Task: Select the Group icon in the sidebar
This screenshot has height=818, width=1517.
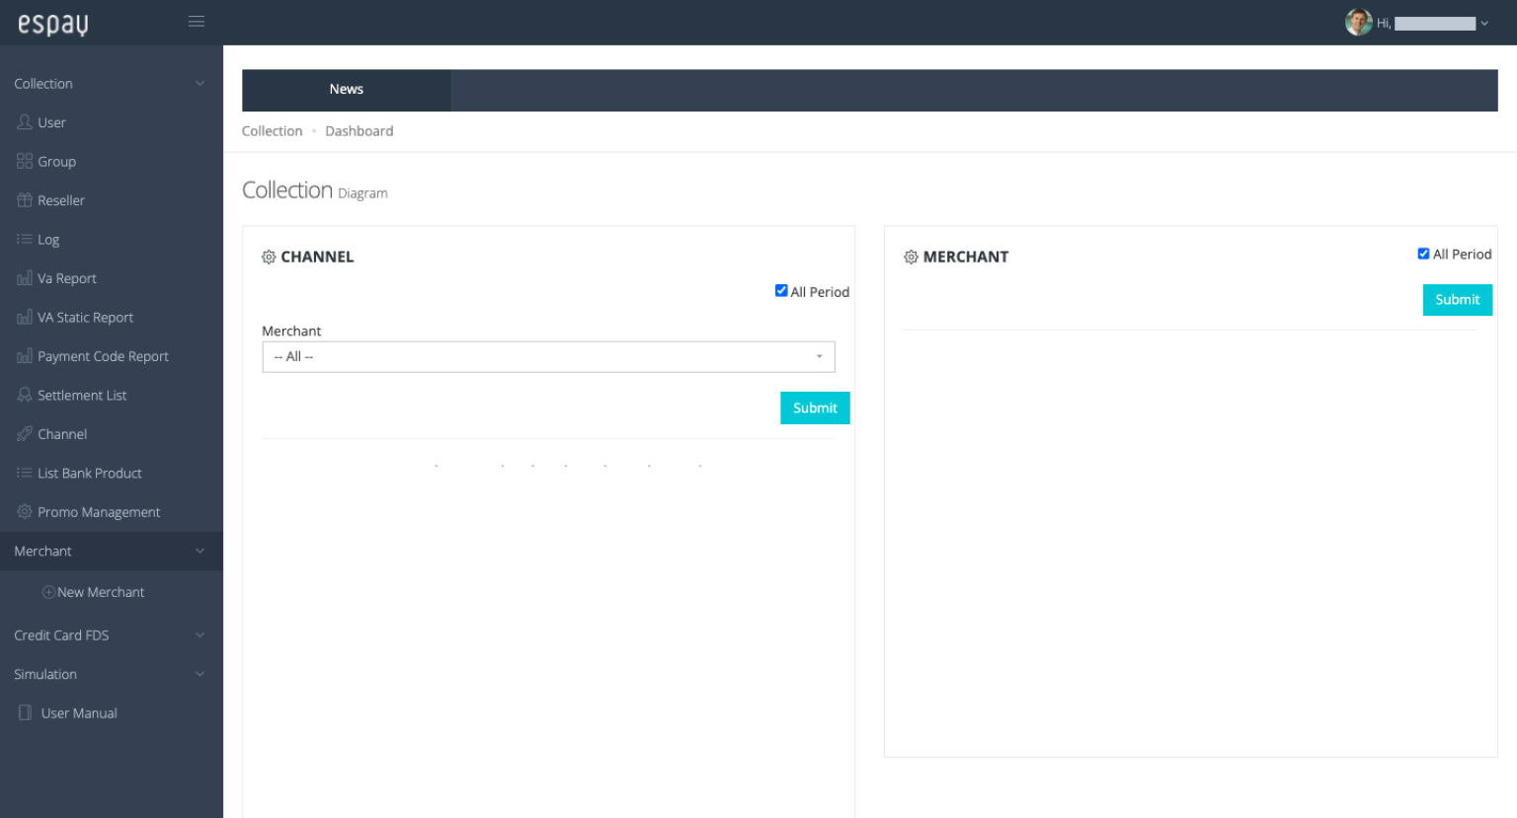Action: point(24,161)
